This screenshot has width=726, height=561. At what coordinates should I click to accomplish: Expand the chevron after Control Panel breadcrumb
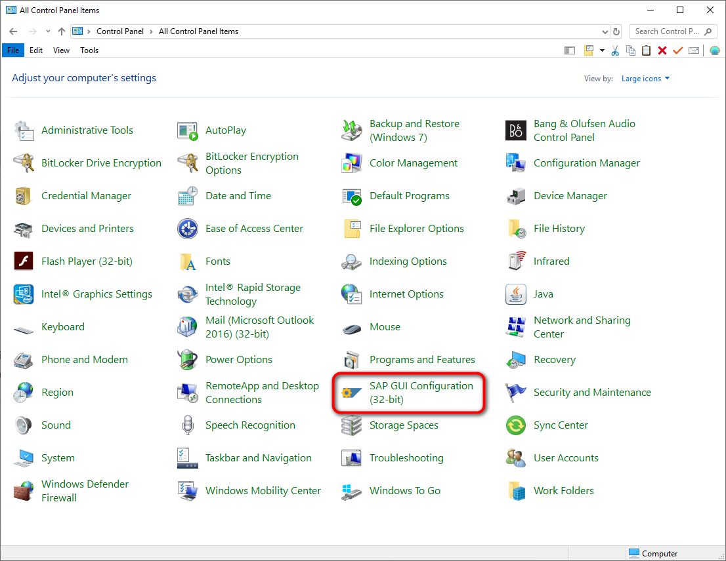coord(151,31)
